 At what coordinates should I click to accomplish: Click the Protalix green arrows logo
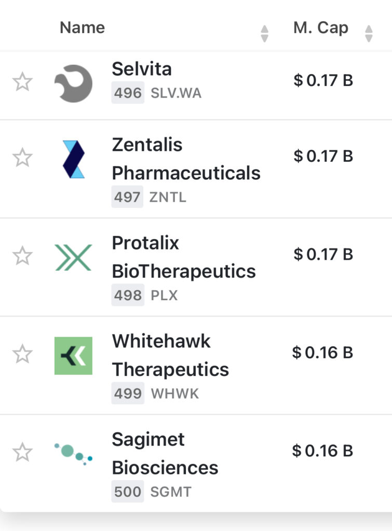coord(73,257)
